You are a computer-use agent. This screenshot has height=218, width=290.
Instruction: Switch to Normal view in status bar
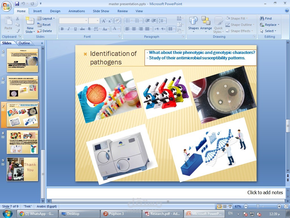coord(219,206)
